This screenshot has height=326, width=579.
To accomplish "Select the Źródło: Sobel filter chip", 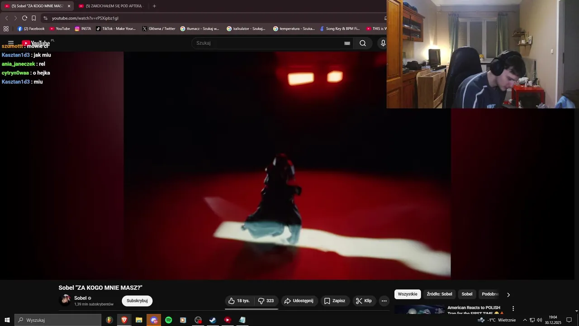I will [x=439, y=294].
